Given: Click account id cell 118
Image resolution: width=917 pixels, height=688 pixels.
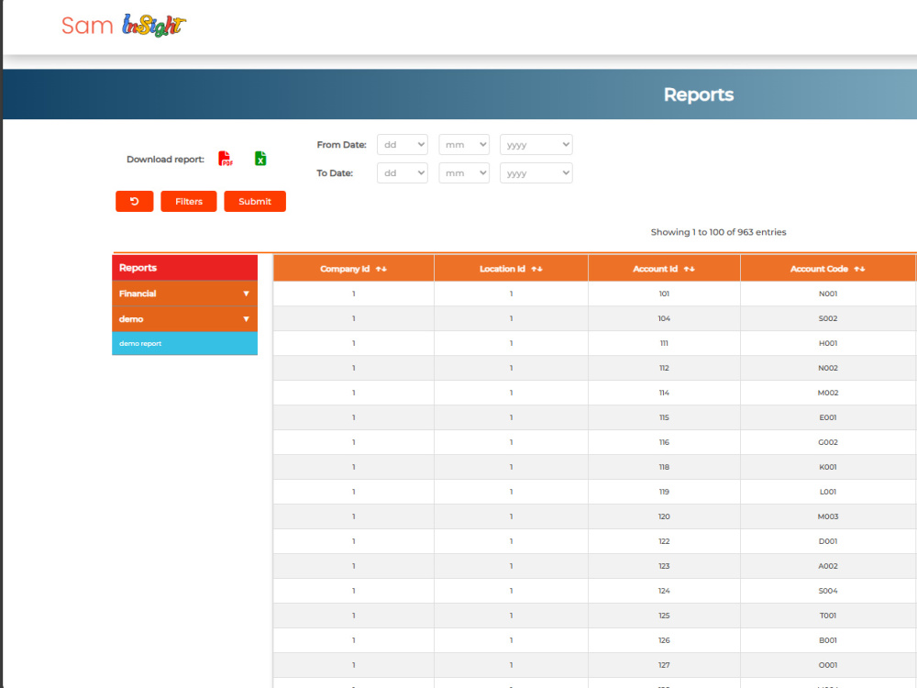Looking at the screenshot, I should click(x=664, y=467).
